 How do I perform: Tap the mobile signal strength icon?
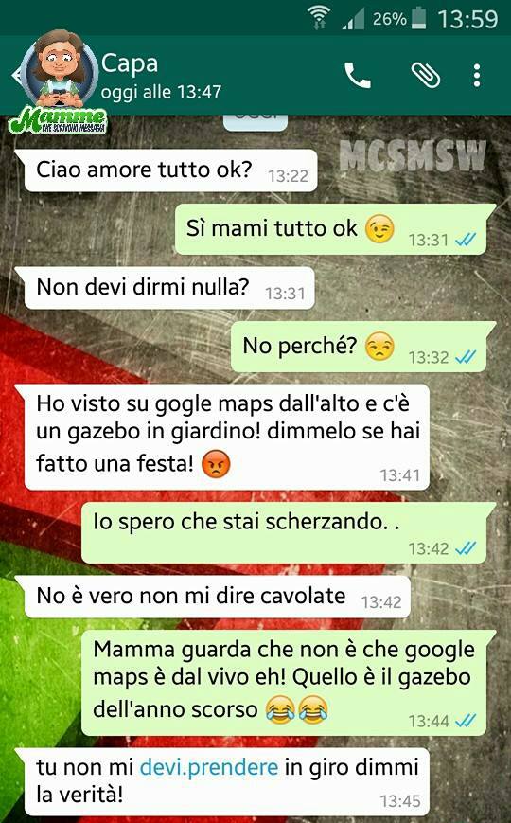(x=353, y=20)
